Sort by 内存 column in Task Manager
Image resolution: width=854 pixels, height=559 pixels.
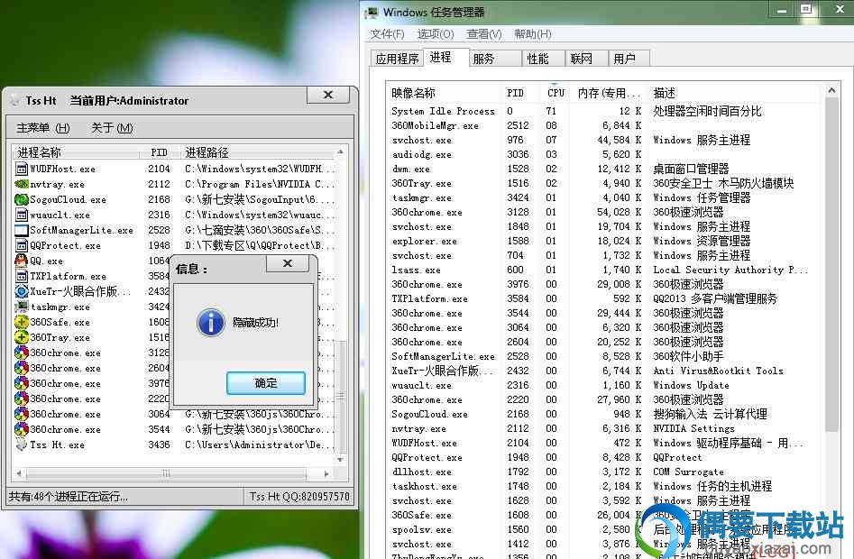click(x=608, y=93)
